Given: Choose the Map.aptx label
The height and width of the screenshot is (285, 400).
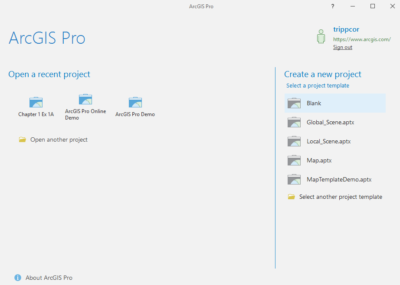Looking at the screenshot, I should [319, 160].
